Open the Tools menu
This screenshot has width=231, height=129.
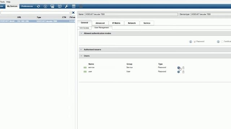click(2, 2)
